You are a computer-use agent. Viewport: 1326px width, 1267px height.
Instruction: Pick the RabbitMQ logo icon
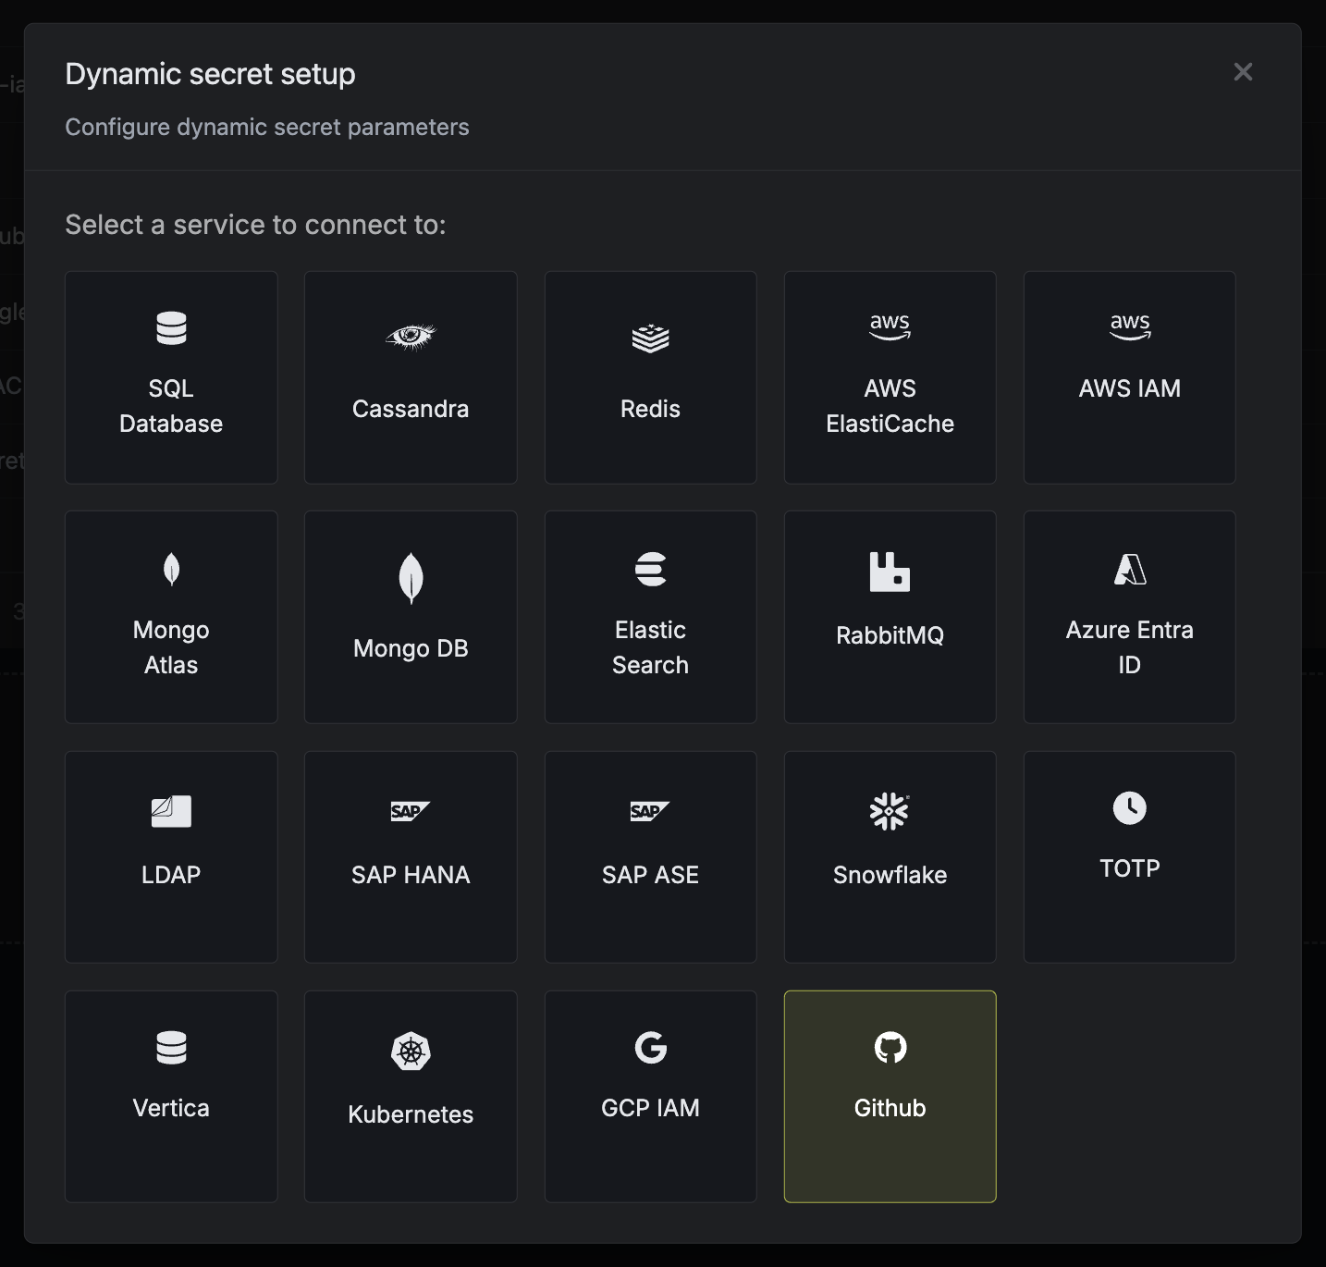click(890, 572)
